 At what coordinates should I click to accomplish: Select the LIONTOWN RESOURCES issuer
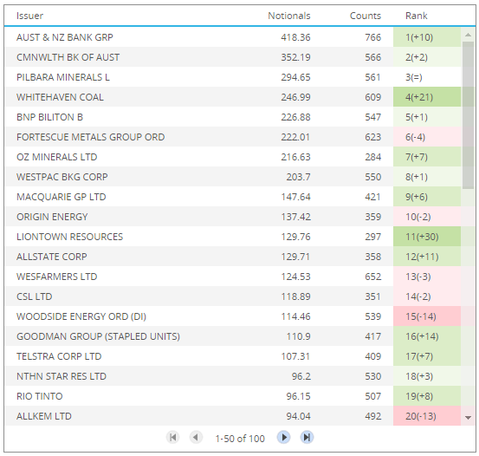[x=69, y=237]
